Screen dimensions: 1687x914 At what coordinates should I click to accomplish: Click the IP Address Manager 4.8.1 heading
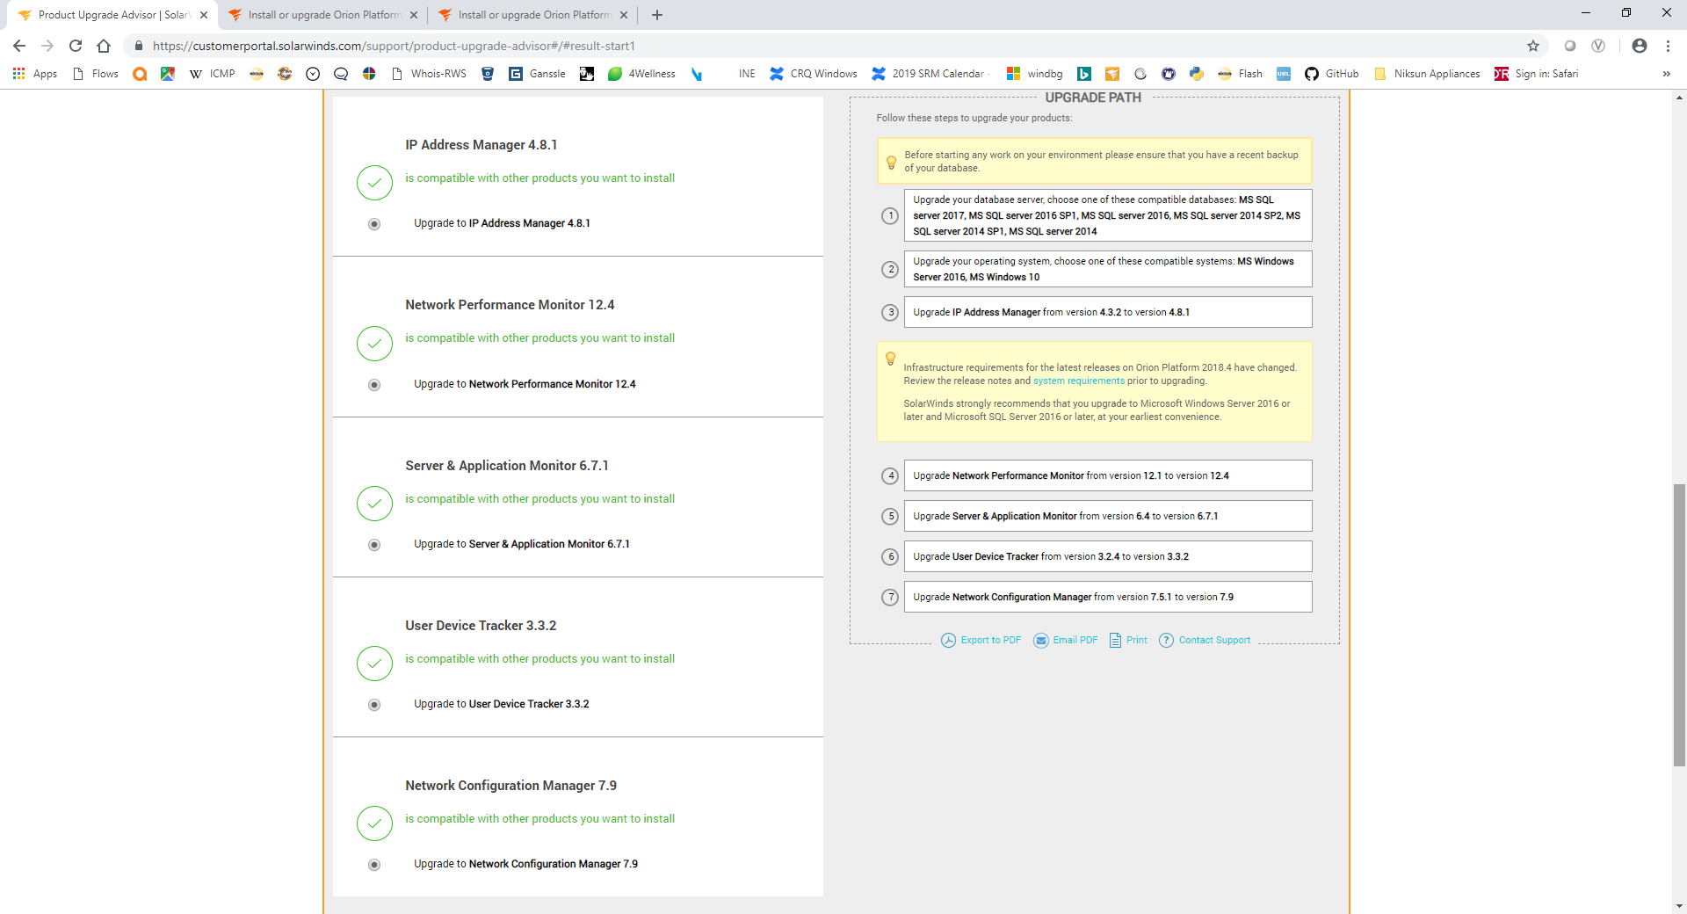pos(481,145)
